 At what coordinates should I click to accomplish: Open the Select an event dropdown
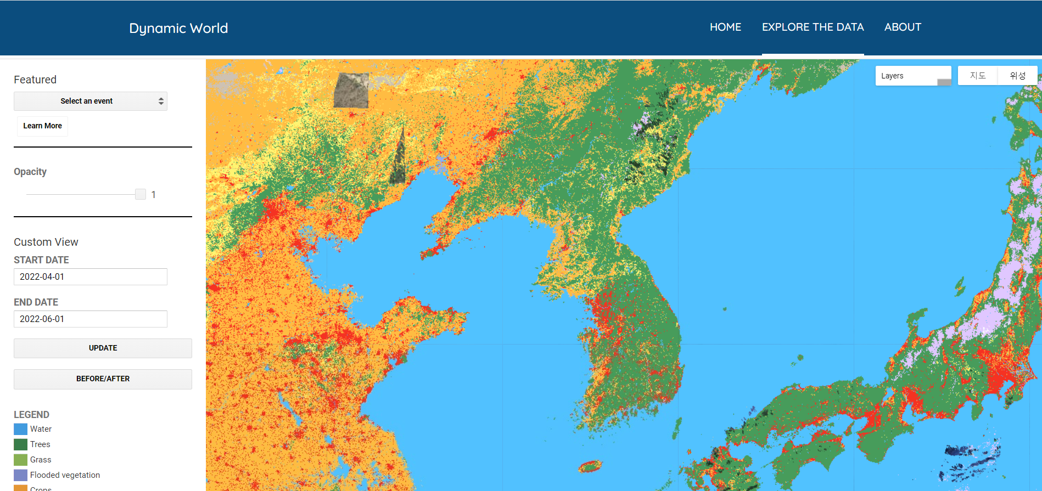point(91,101)
